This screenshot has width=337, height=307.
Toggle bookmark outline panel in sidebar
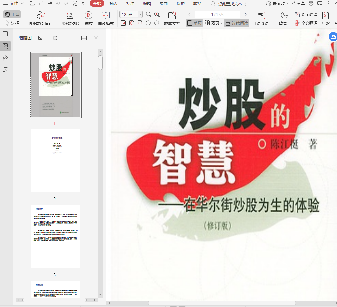[x=5, y=34]
